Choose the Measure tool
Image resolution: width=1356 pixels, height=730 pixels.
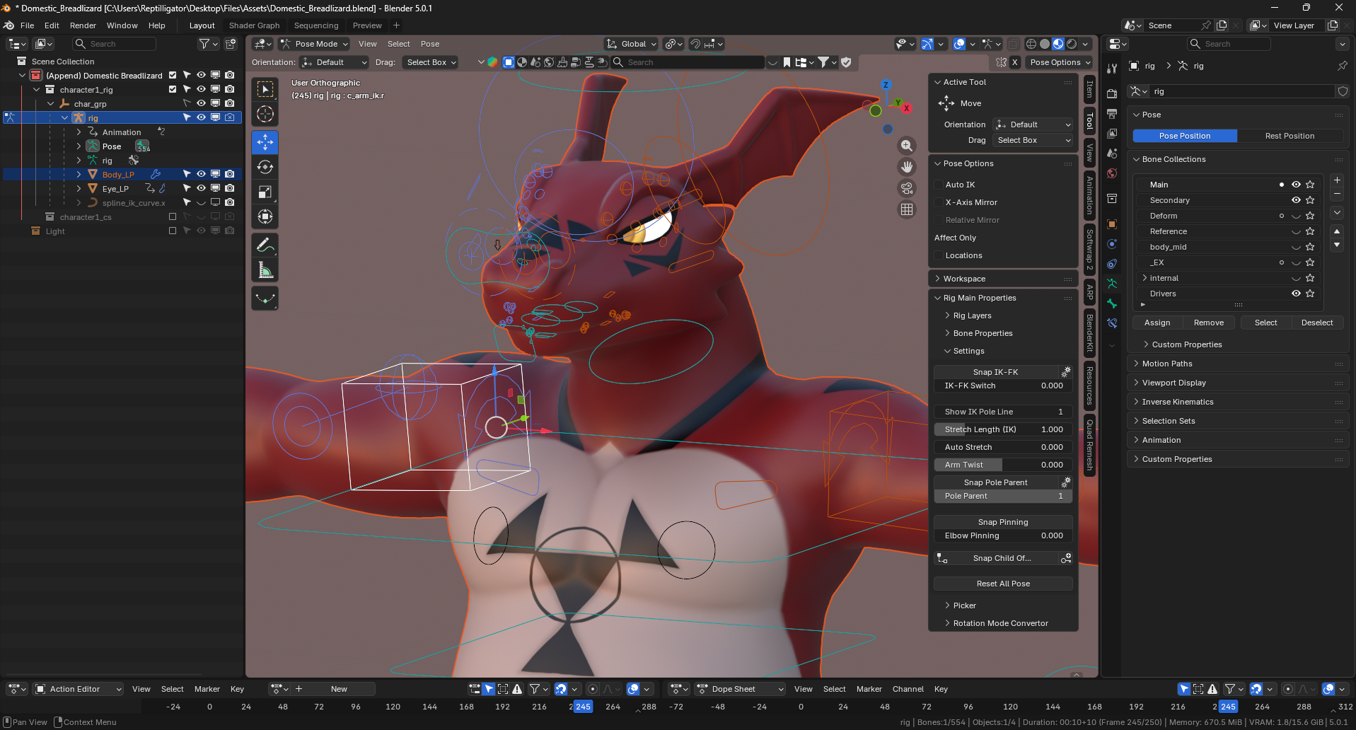265,270
